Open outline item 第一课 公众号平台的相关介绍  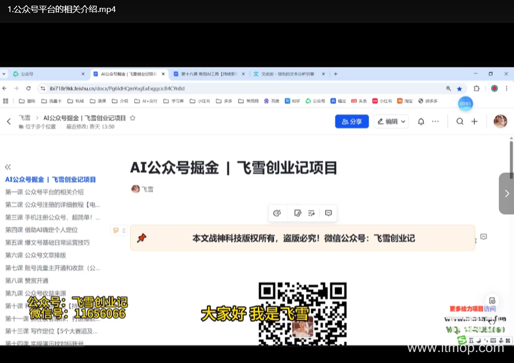click(44, 192)
